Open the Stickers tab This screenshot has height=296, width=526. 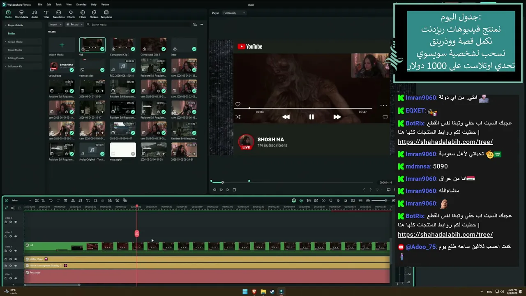click(94, 14)
